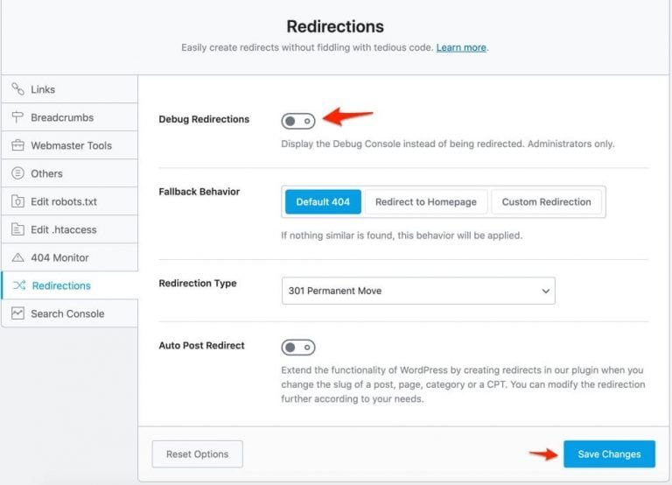Click the Others circle icon
The width and height of the screenshot is (672, 485).
point(17,173)
